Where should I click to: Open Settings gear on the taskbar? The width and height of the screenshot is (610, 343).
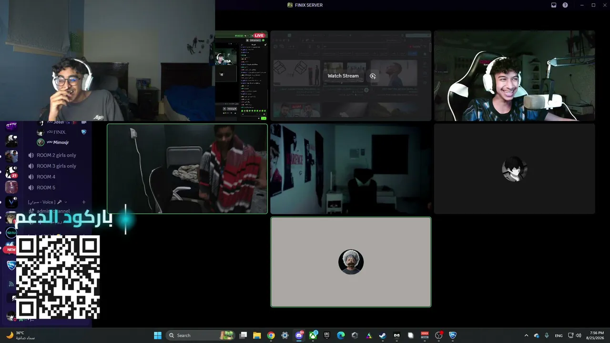[x=285, y=335]
